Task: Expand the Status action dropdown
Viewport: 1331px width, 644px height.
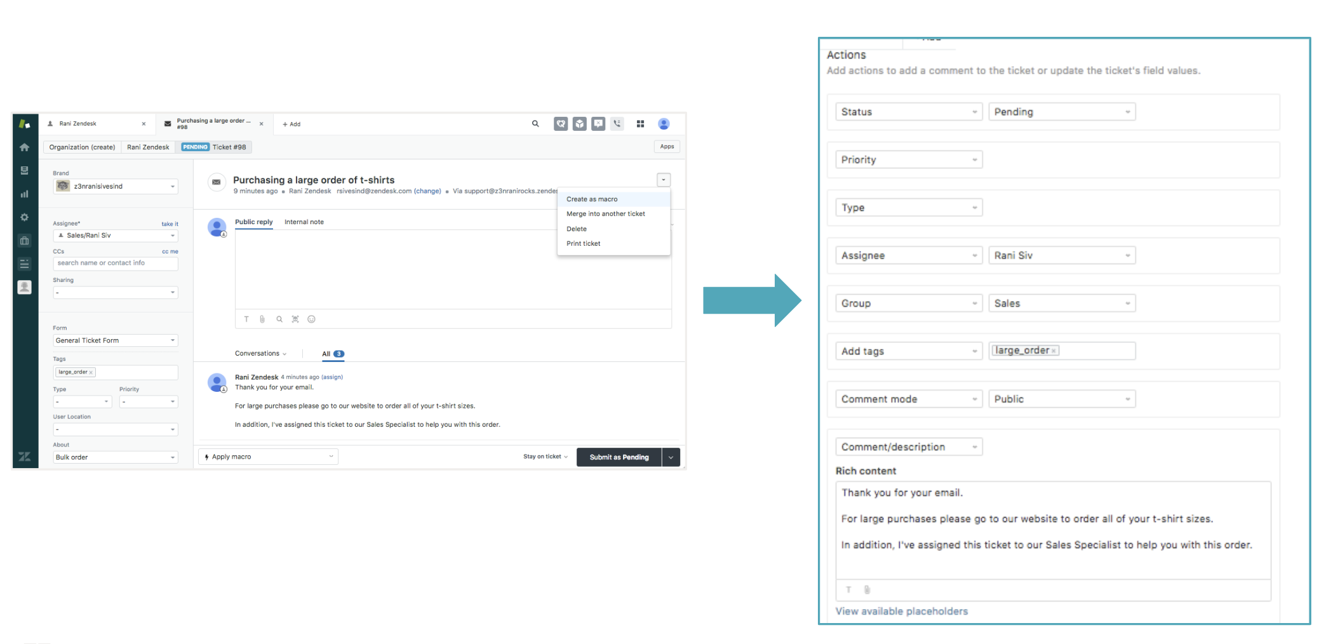Action: [x=908, y=112]
